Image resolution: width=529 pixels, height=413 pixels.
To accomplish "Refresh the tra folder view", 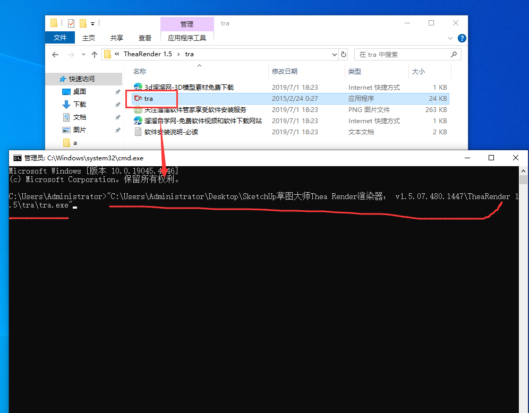I will pos(344,54).
